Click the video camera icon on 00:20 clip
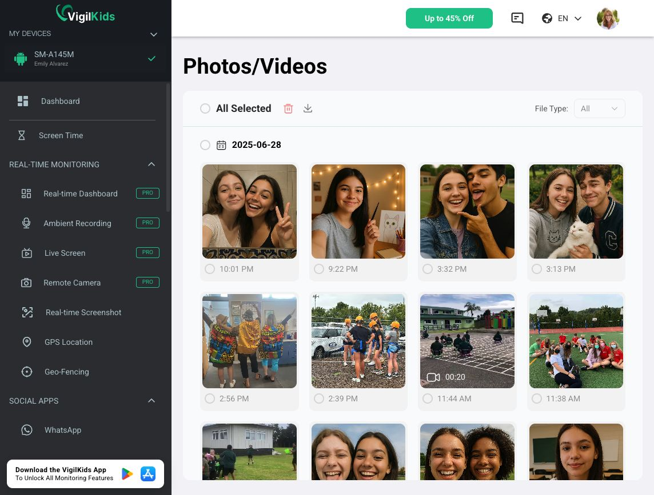 pyautogui.click(x=433, y=377)
